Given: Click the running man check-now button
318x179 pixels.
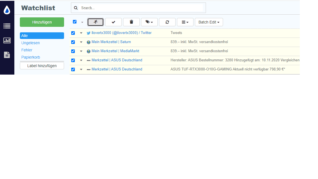Looking at the screenshot, I should [96, 22].
